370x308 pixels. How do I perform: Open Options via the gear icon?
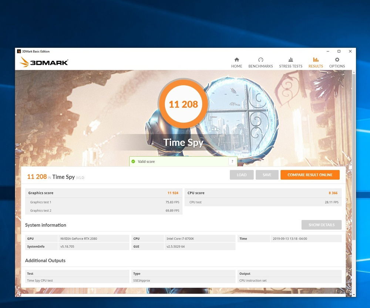(337, 60)
